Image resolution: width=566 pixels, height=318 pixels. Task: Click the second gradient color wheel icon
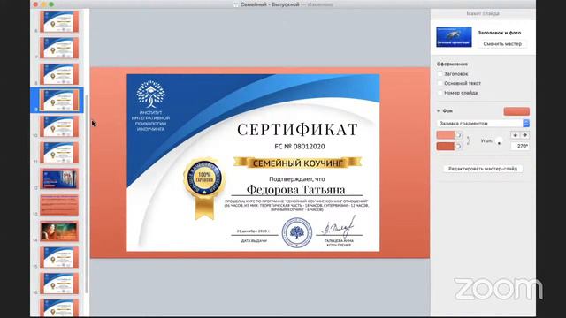458,147
